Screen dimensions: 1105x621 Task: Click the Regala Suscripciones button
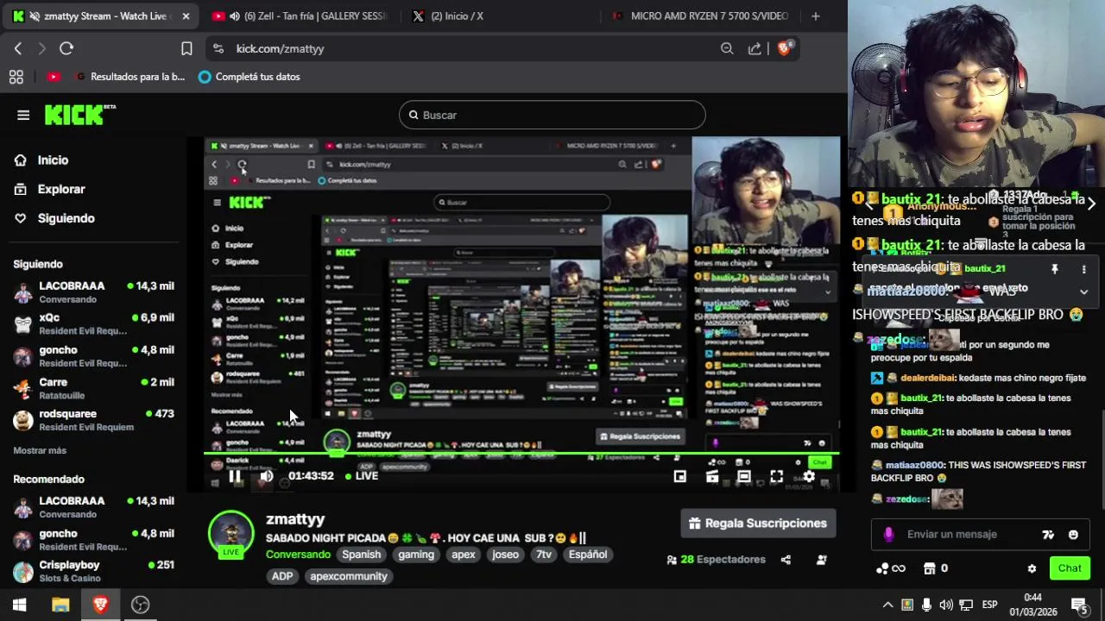[x=759, y=524]
